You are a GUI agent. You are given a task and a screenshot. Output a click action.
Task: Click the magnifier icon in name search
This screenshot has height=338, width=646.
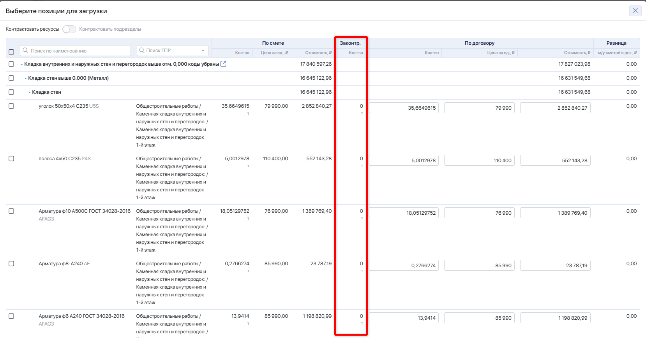[x=26, y=51]
